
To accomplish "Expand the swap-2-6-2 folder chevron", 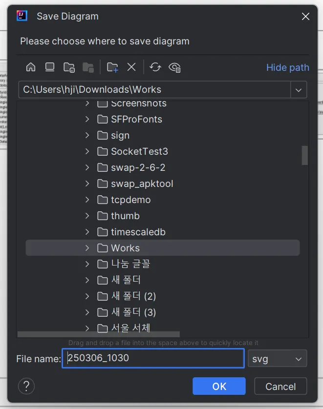I will 87,167.
